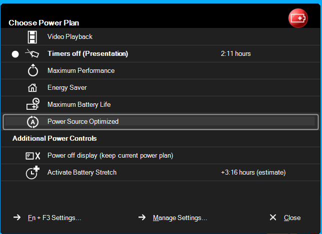Image resolution: width=322 pixels, height=234 pixels.
Task: Click the Power off display icon
Action: tap(32, 156)
